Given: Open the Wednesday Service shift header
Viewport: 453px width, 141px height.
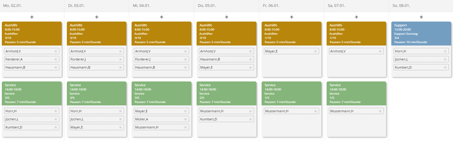Looking at the screenshot, I should pos(162,93).
